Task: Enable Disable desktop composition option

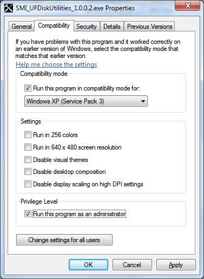Action: [28, 172]
